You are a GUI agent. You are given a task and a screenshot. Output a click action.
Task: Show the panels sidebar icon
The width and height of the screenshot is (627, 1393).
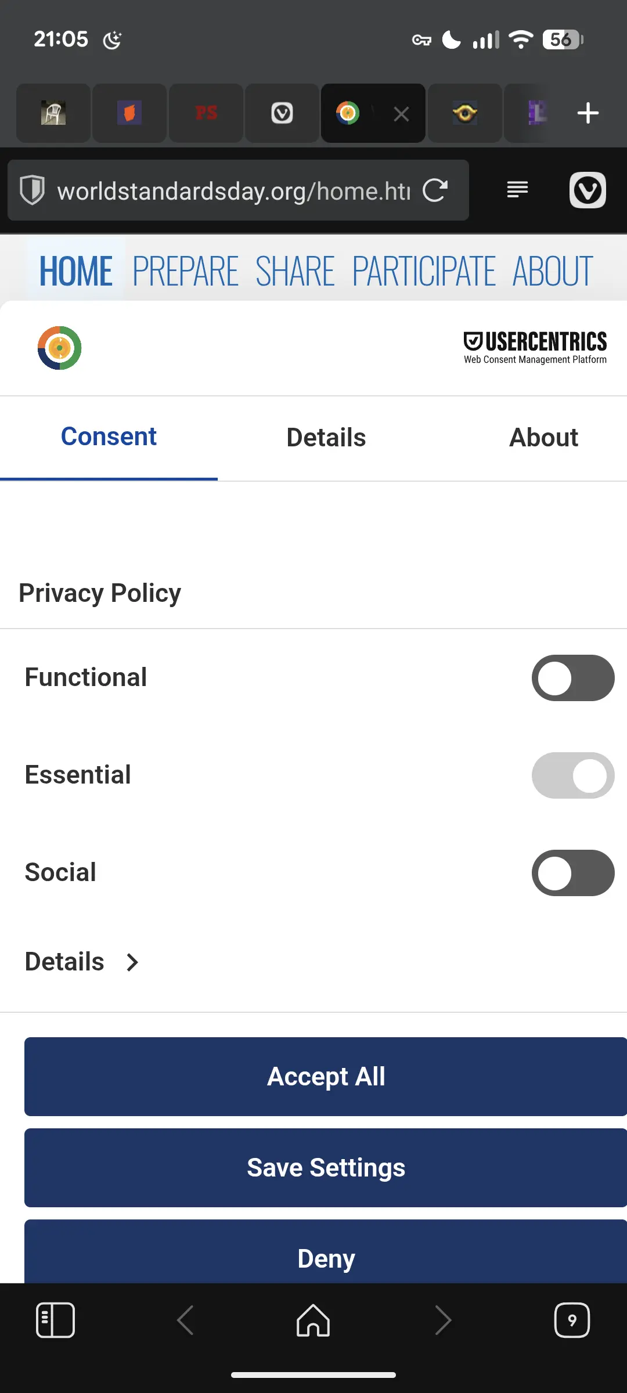pos(55,1320)
